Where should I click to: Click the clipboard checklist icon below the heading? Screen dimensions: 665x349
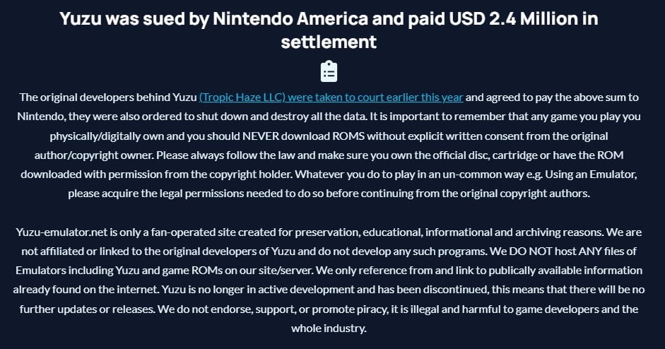[x=329, y=72]
